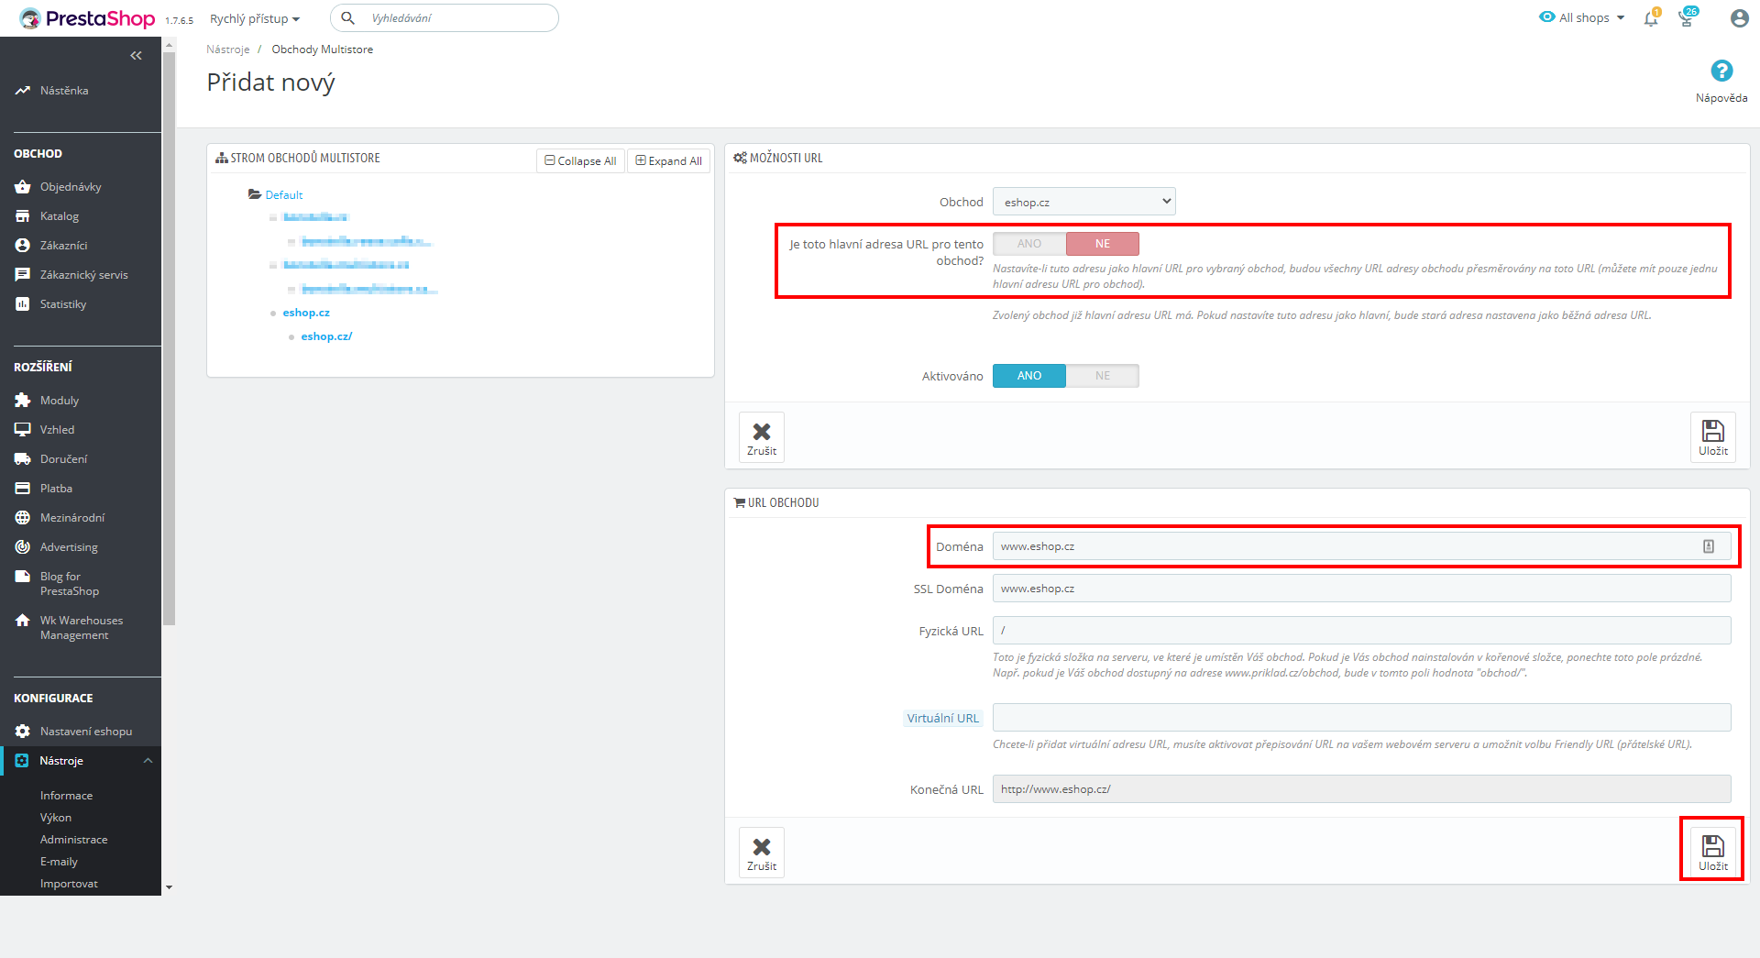Open Moduly extensions section
The image size is (1760, 958).
[60, 401]
